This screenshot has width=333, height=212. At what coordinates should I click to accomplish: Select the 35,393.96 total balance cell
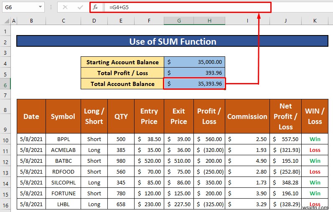(194, 83)
